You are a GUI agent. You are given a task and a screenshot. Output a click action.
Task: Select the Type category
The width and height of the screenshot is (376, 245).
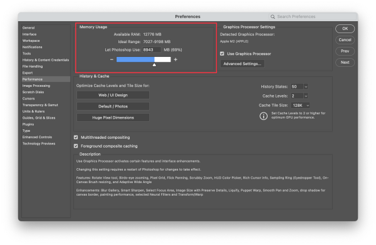[x=26, y=131]
